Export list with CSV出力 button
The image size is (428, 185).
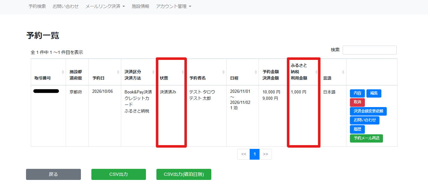(119, 174)
